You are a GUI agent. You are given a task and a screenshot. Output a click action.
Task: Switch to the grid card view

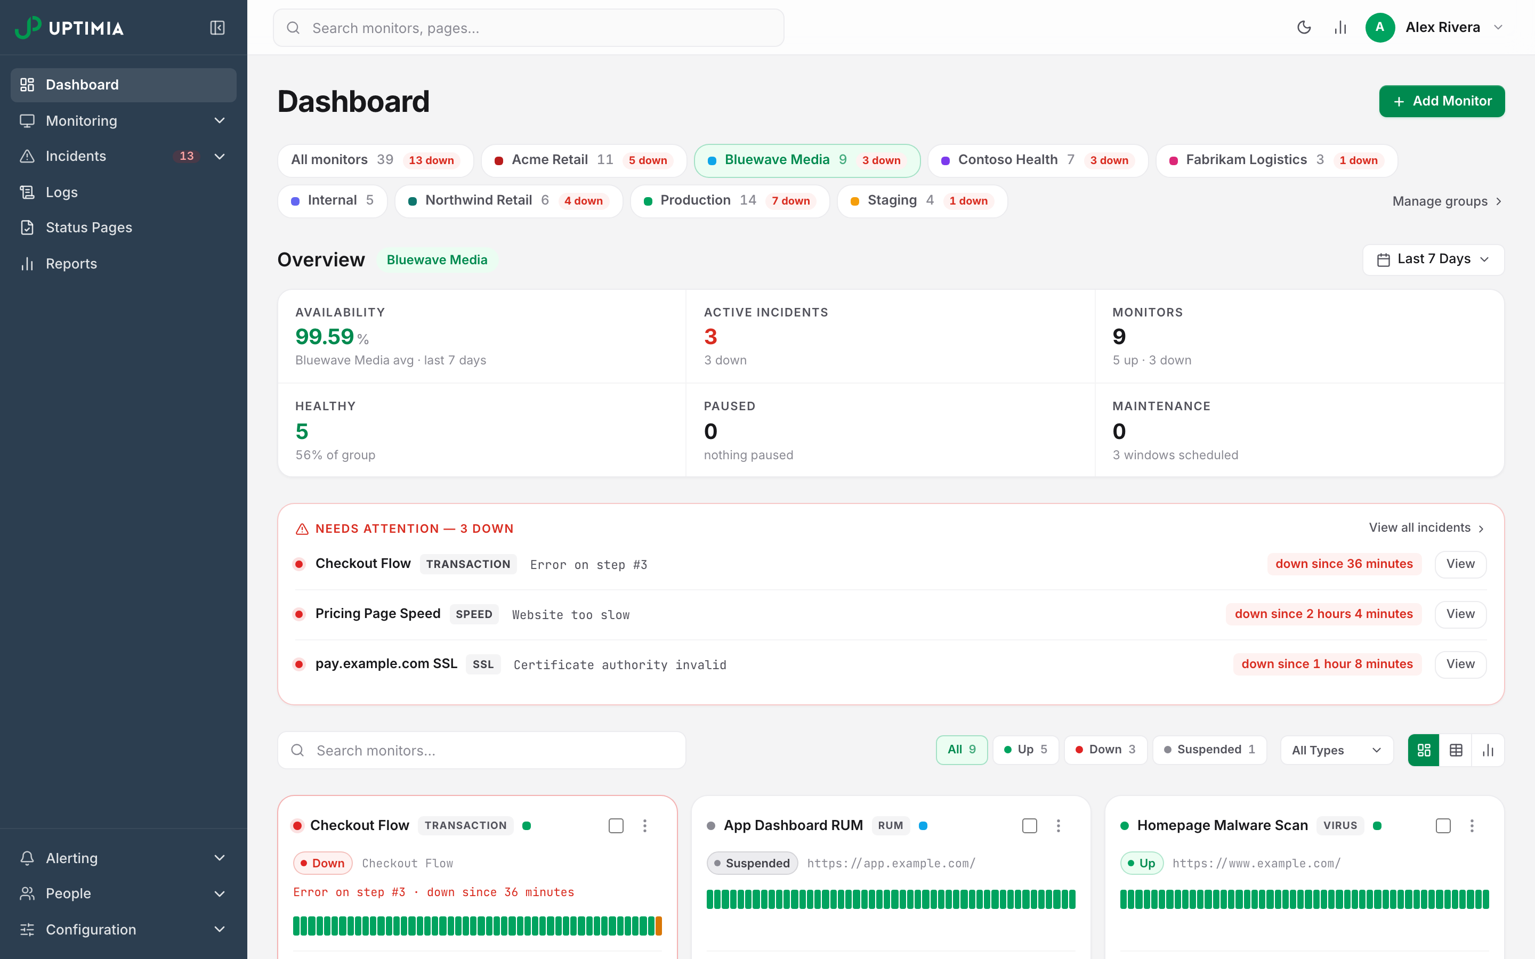tap(1424, 750)
